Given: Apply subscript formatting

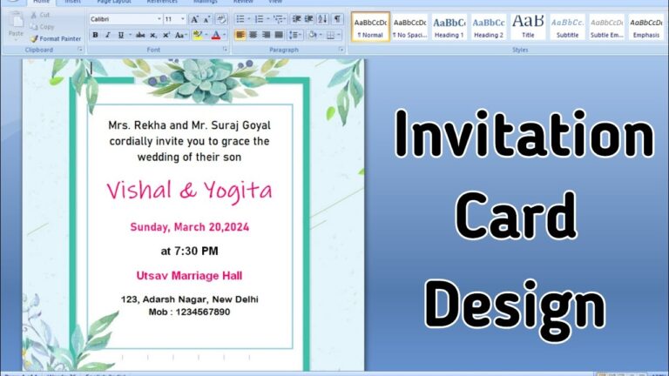Looking at the screenshot, I should 153,35.
